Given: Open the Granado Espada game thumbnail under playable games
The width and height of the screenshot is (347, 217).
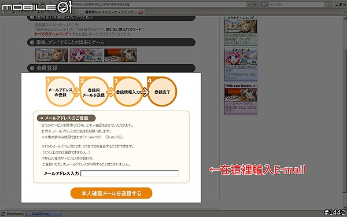Looking at the screenshot, I should pyautogui.click(x=51, y=55).
